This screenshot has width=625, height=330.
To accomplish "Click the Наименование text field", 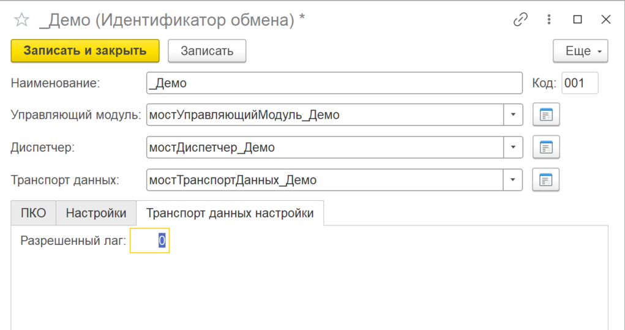I will 334,83.
